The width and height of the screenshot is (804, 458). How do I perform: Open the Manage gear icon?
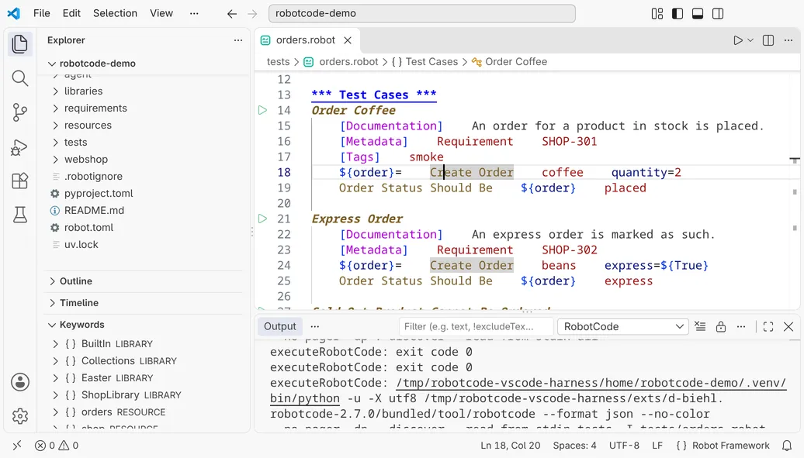pyautogui.click(x=20, y=416)
